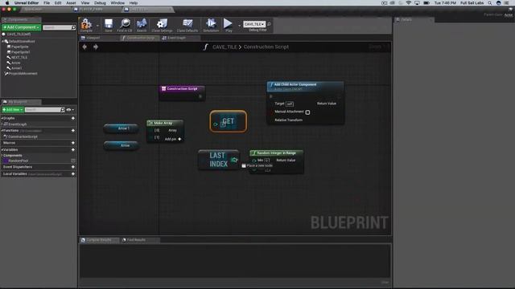Collapse the Graphs section
The image size is (515, 289).
point(2,118)
